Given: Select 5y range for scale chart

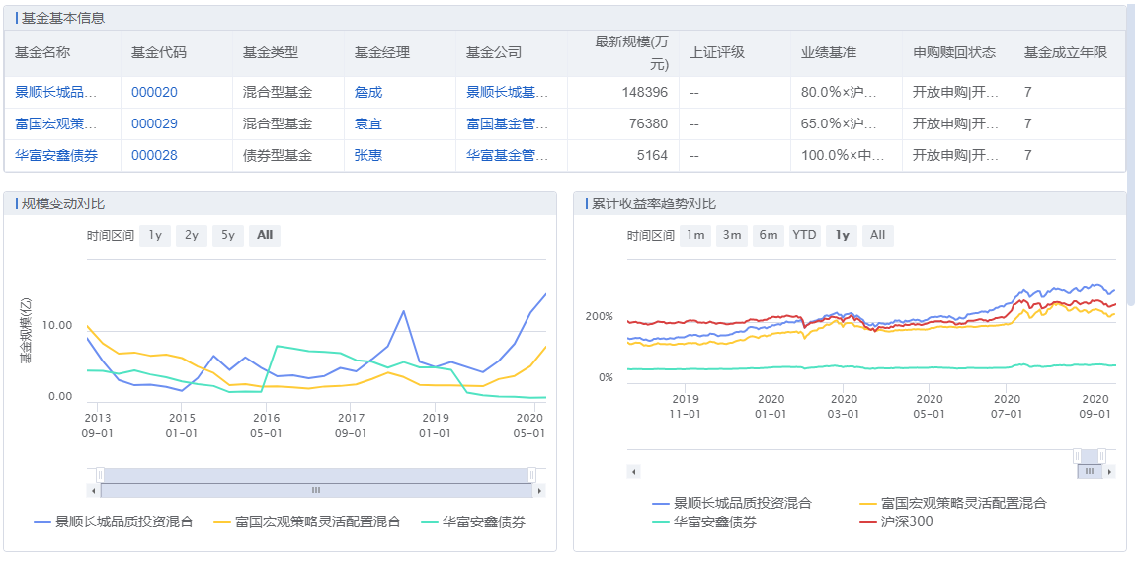Looking at the screenshot, I should tap(228, 235).
